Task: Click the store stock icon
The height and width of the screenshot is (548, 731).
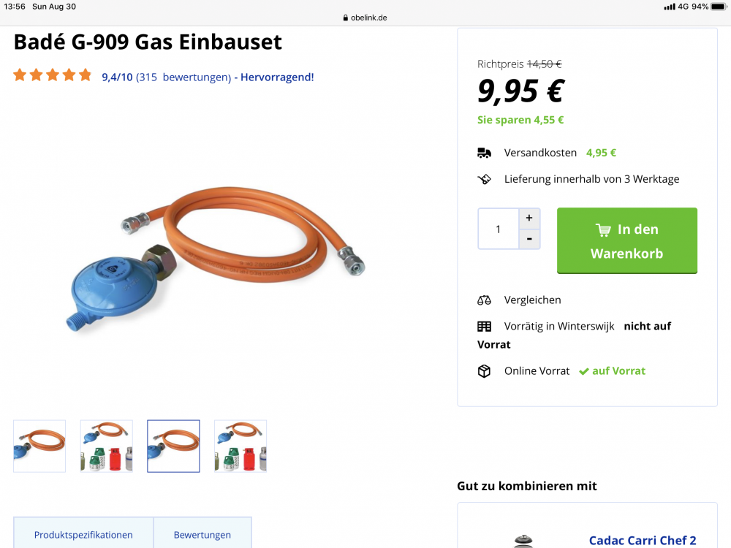Action: click(484, 326)
